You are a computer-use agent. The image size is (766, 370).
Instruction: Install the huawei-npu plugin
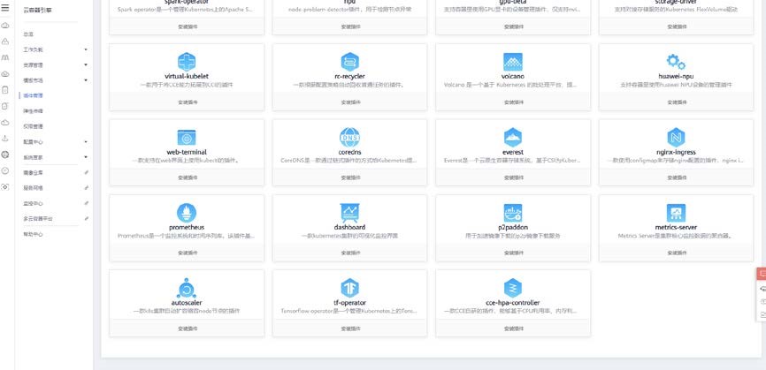(676, 102)
